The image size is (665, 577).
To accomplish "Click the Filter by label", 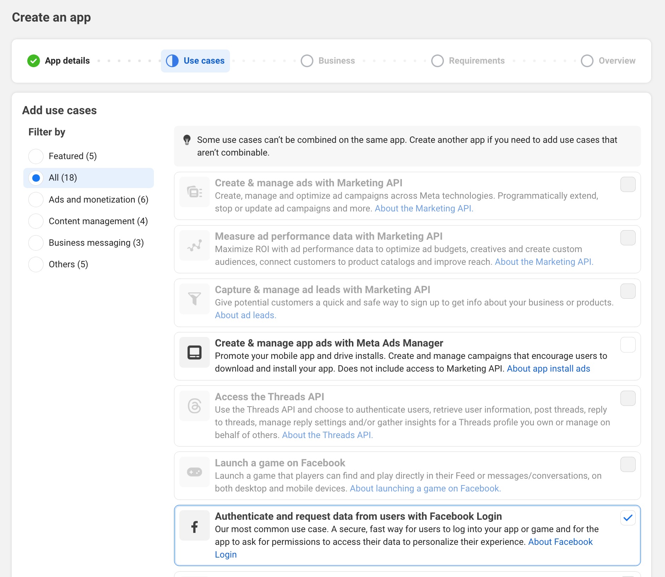I will 47,132.
